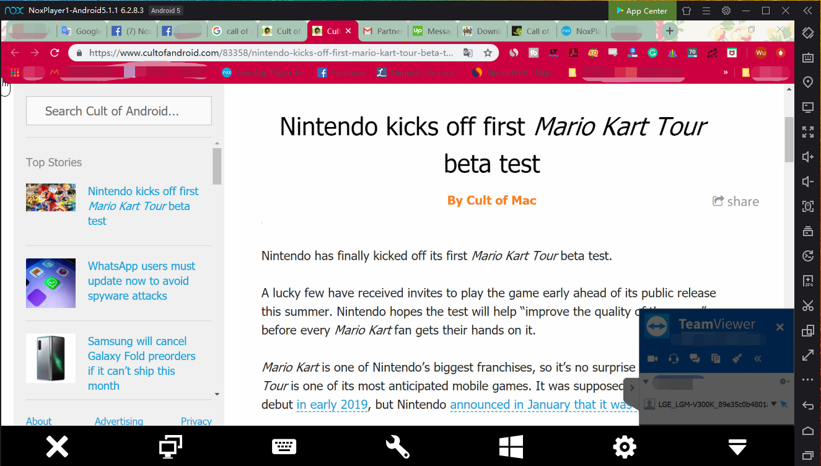Expand the TeamViewer side arrow handle

pyautogui.click(x=631, y=388)
